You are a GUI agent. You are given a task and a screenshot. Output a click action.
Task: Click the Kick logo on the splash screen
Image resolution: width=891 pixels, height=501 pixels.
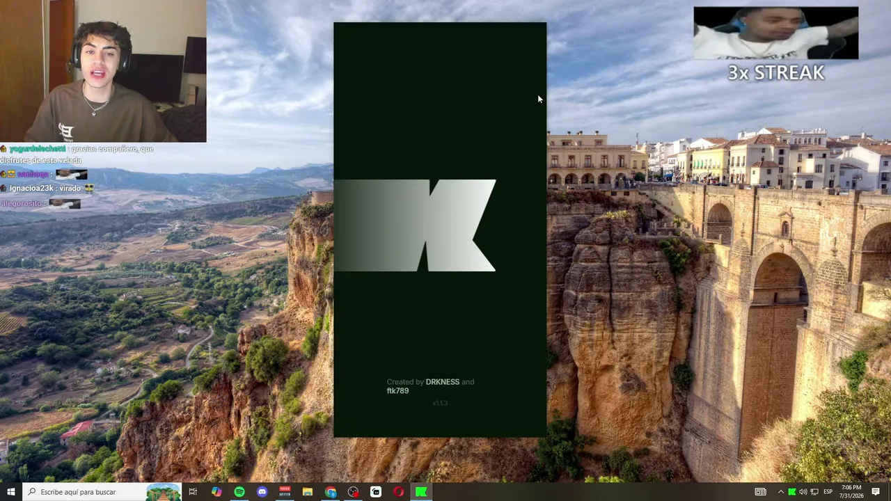click(415, 225)
